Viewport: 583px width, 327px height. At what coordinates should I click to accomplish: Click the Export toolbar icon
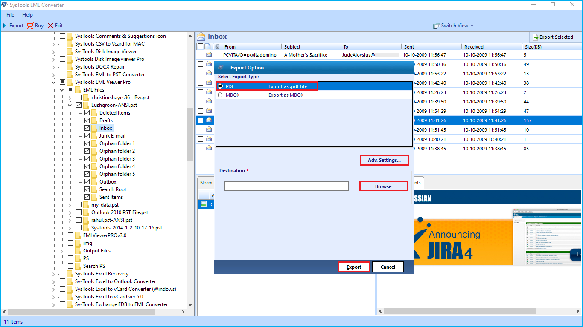pos(5,26)
